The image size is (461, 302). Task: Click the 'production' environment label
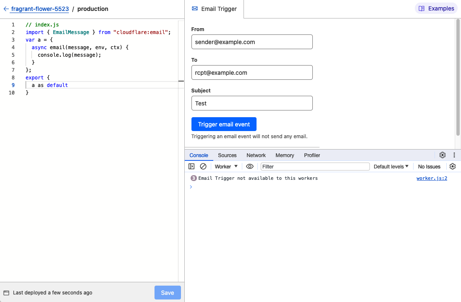93,9
